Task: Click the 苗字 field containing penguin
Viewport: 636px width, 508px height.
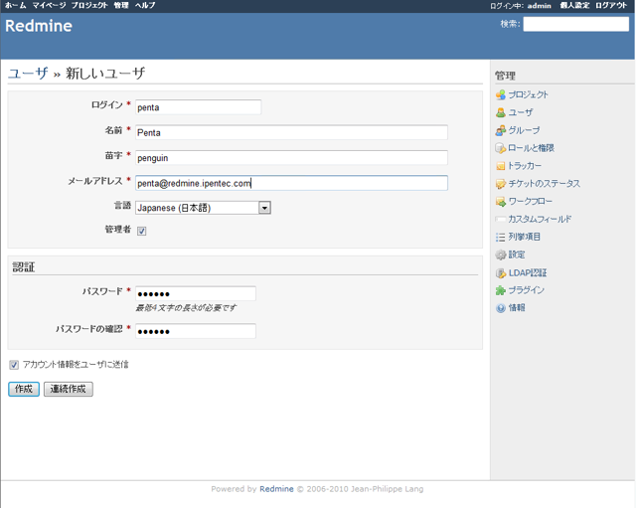Action: click(291, 158)
